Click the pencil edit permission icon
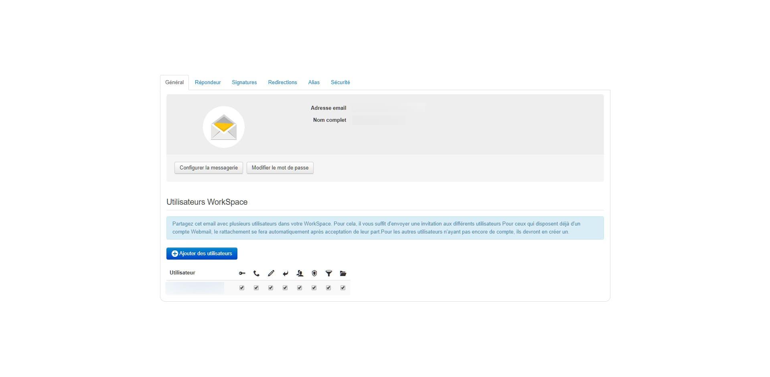Image resolution: width=770 pixels, height=377 pixels. [271, 273]
